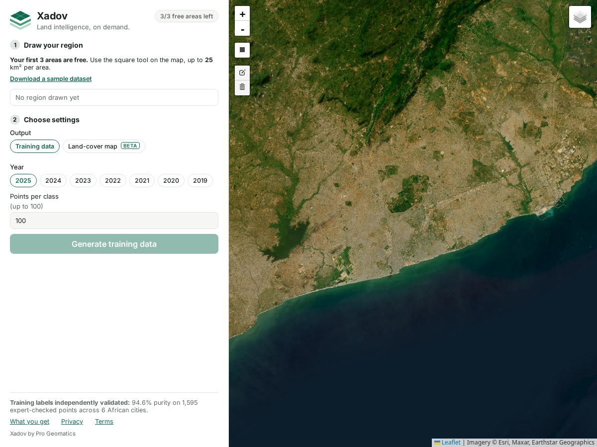
Task: Choose year 2023
Action: tap(83, 181)
